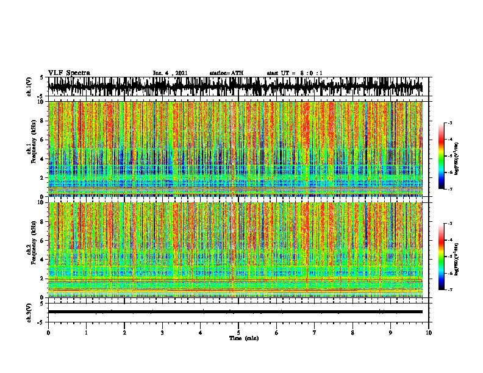
Task: Click the ch.1 frequency axis "2" tick label
Action: 42,178
